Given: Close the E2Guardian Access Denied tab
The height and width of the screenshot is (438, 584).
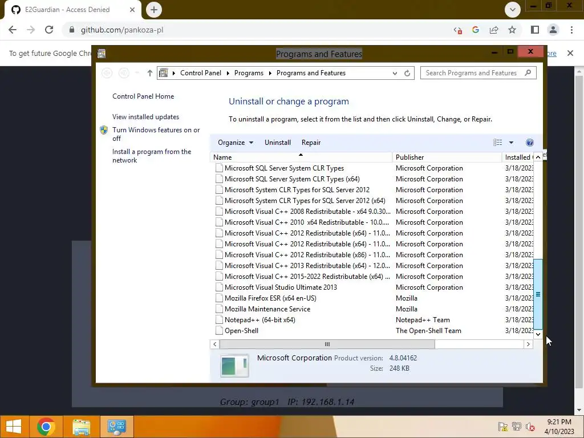Looking at the screenshot, I should [132, 10].
